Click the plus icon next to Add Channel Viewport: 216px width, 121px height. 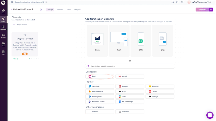click(14, 25)
